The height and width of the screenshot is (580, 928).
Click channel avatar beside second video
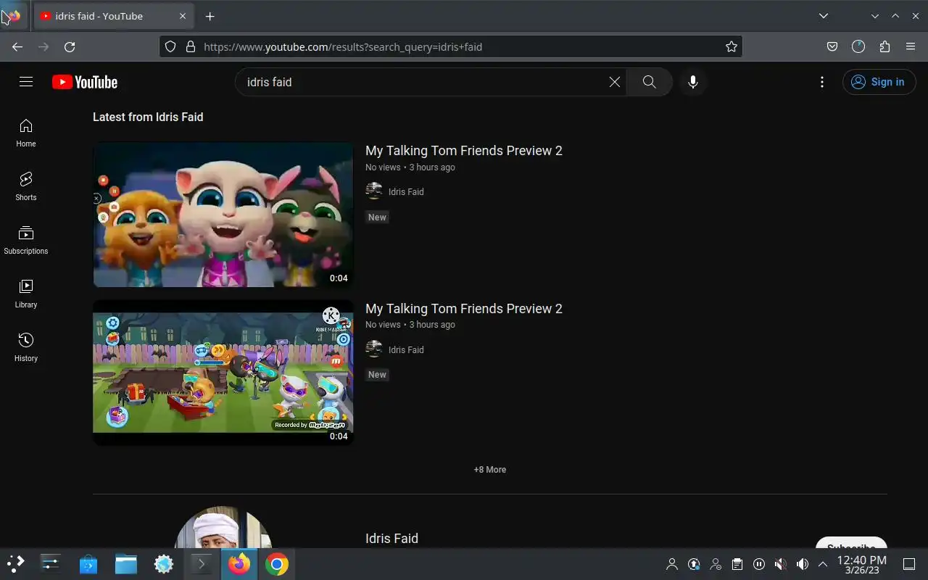(x=374, y=349)
